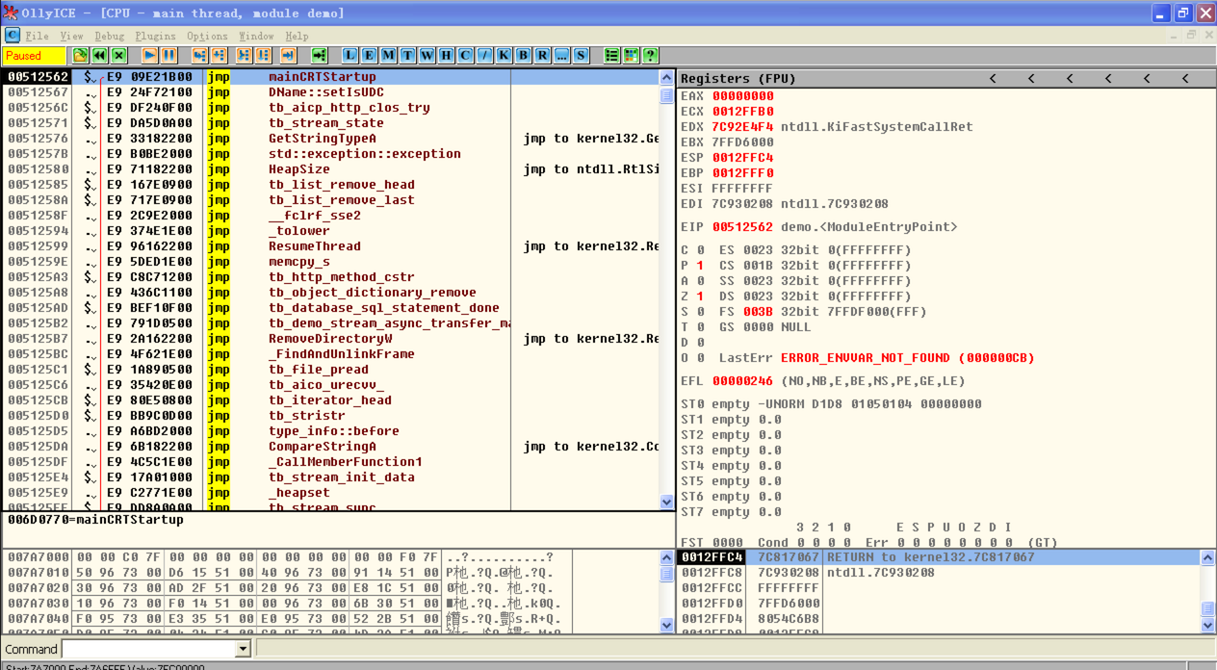The width and height of the screenshot is (1217, 670).
Task: Open Patches window via slash button
Action: [x=485, y=56]
